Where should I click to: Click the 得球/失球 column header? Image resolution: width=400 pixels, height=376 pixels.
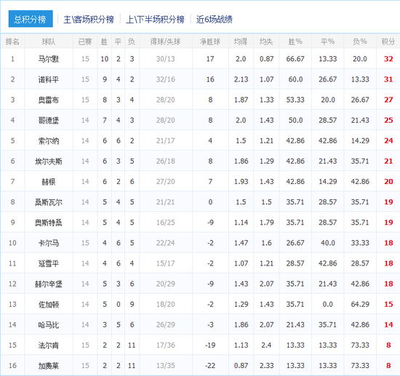pyautogui.click(x=165, y=41)
